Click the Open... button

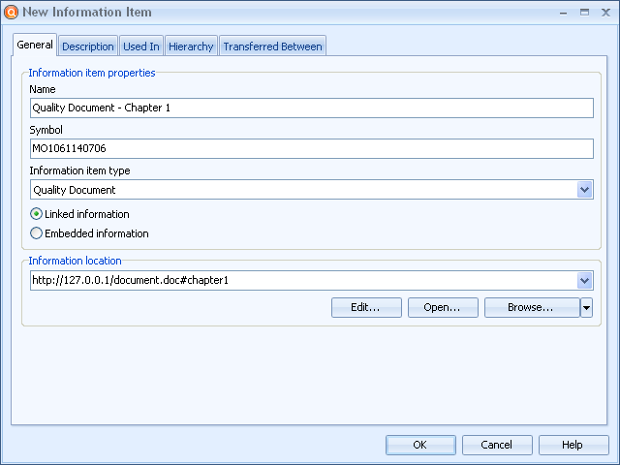click(x=443, y=308)
